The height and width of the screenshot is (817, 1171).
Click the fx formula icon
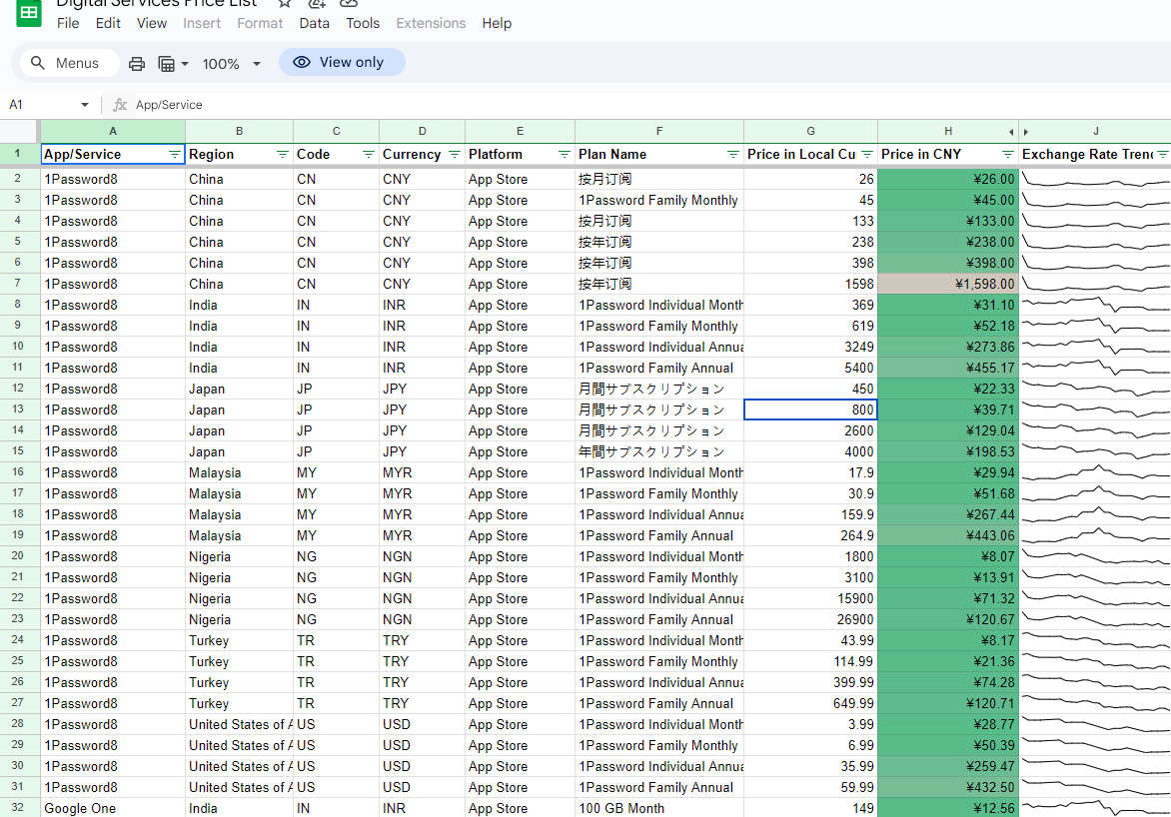click(120, 105)
